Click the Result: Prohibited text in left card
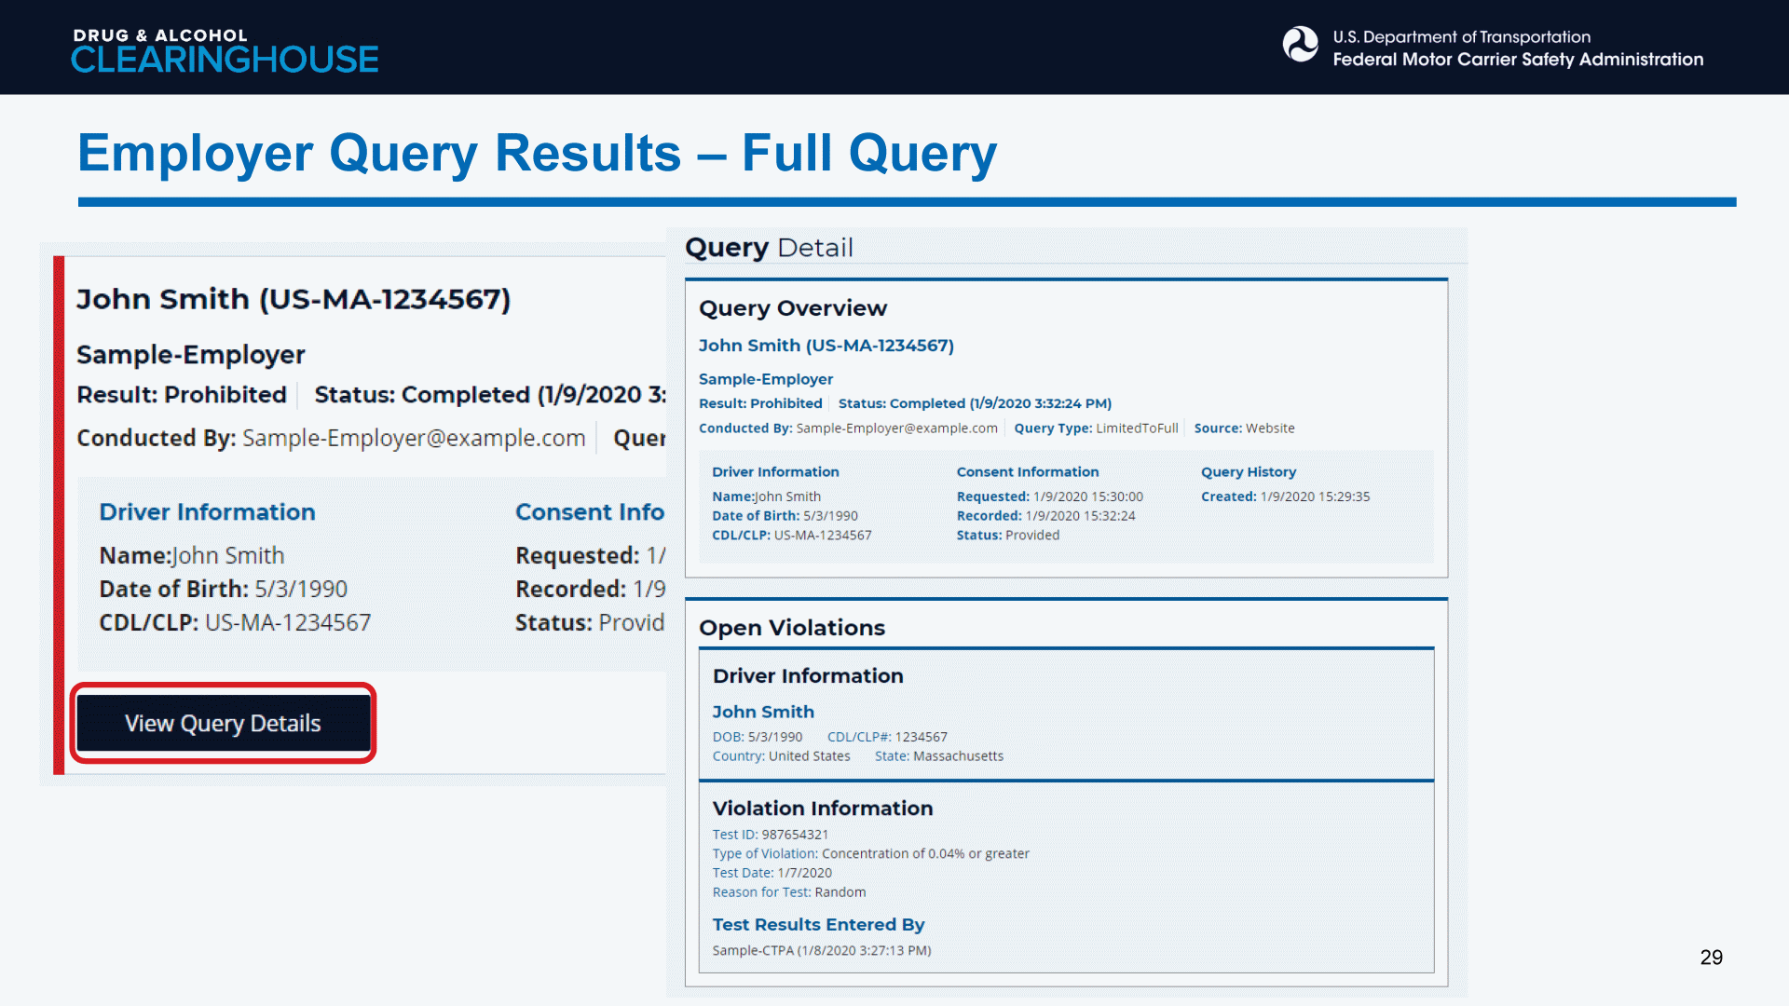1789x1006 pixels. click(182, 395)
